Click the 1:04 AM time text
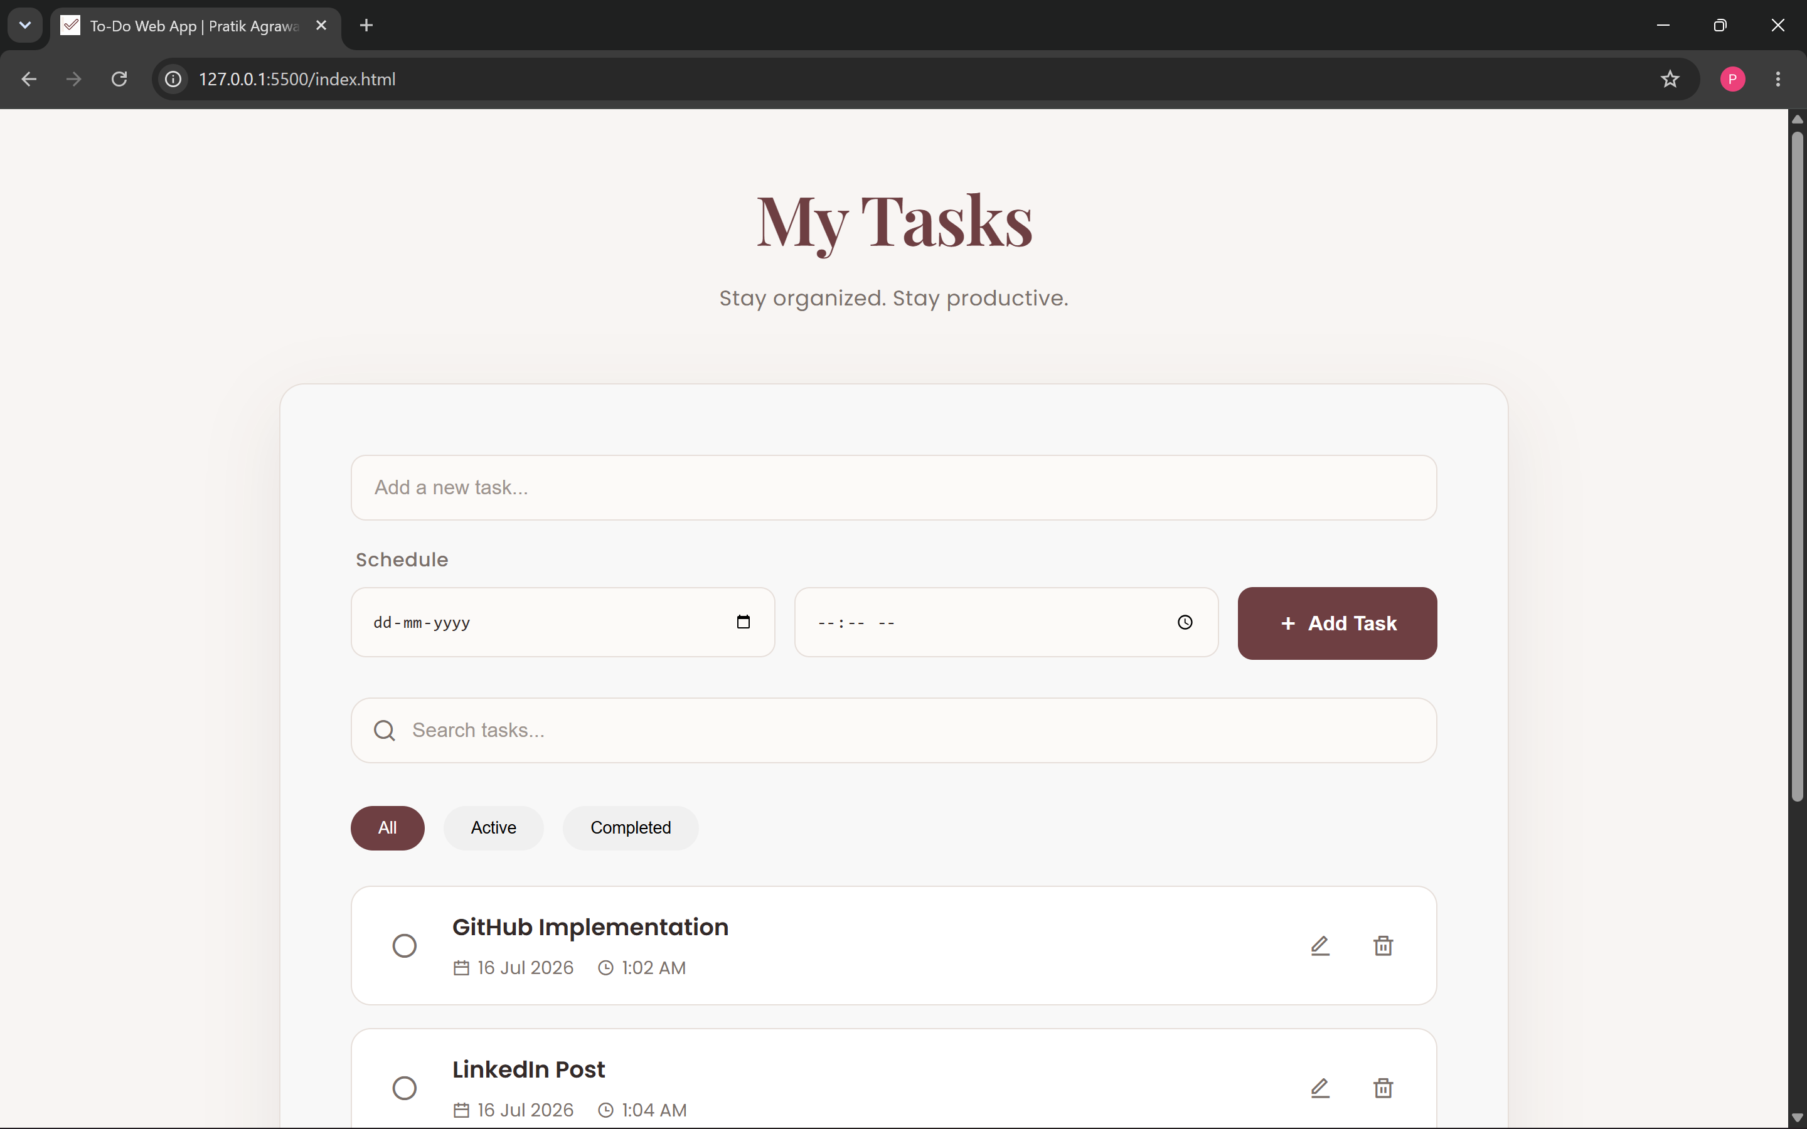This screenshot has width=1807, height=1129. 654,1110
